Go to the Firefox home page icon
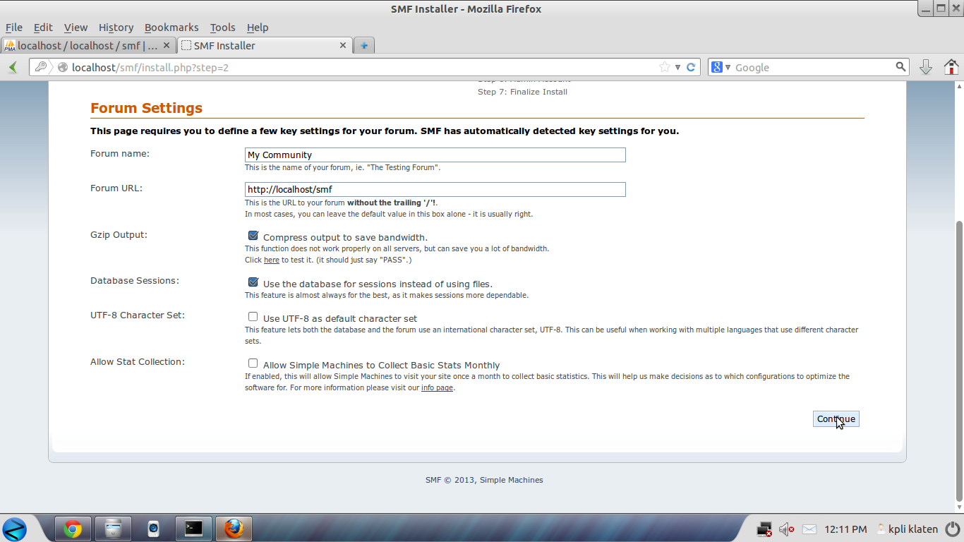The height and width of the screenshot is (542, 964). click(951, 67)
